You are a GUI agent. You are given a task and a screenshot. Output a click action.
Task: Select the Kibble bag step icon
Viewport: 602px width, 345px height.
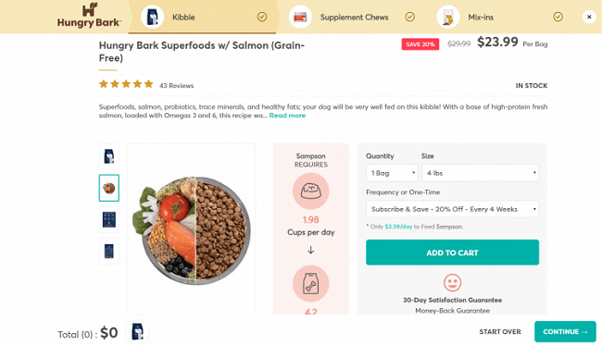tap(153, 17)
